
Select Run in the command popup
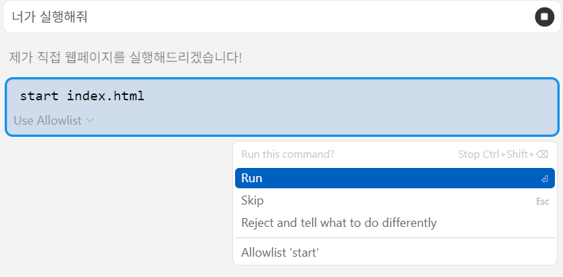pyautogui.click(x=394, y=178)
